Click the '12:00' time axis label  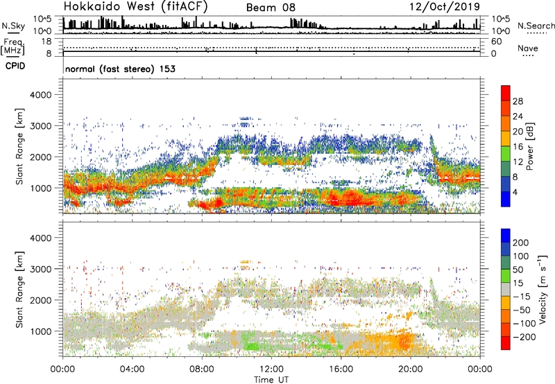[271, 369]
